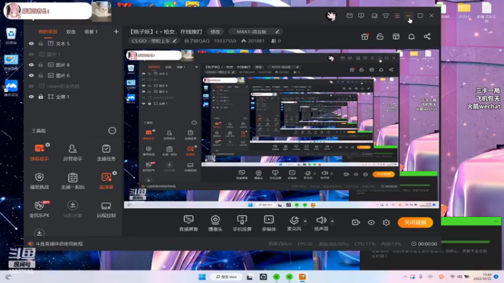Switch to the 我的场景 tab
This screenshot has height=283, width=504.
click(x=48, y=32)
